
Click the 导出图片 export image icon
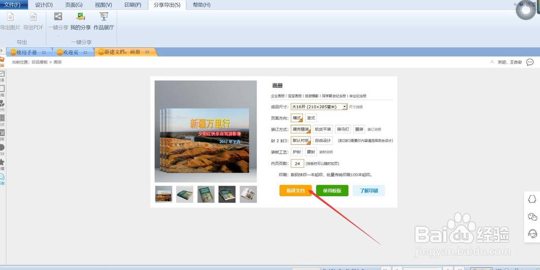[x=10, y=17]
